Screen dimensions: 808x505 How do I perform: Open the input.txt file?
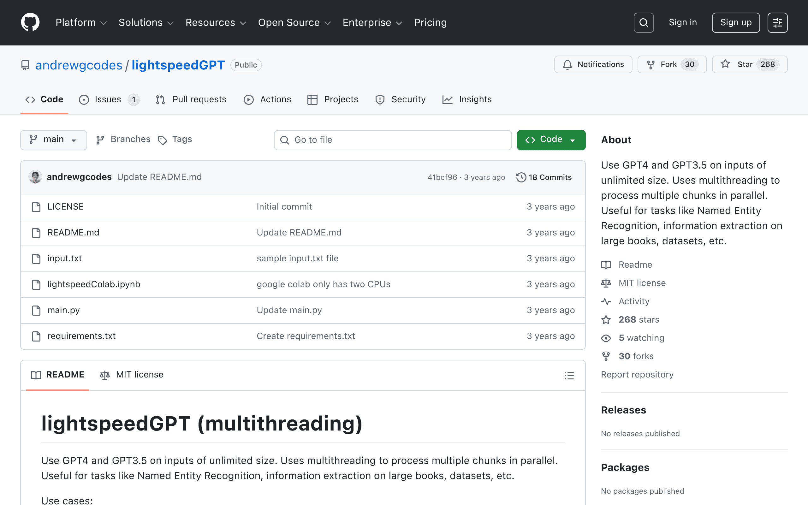click(x=64, y=258)
